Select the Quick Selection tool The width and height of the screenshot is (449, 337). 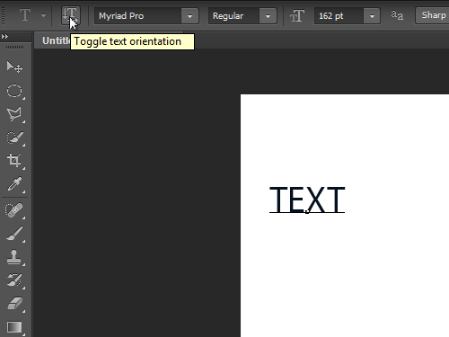pyautogui.click(x=14, y=137)
